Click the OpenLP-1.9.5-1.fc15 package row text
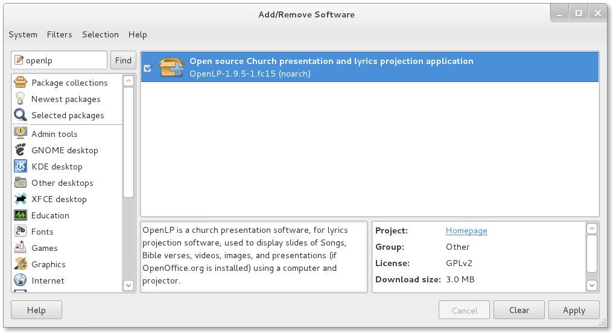 click(x=250, y=74)
